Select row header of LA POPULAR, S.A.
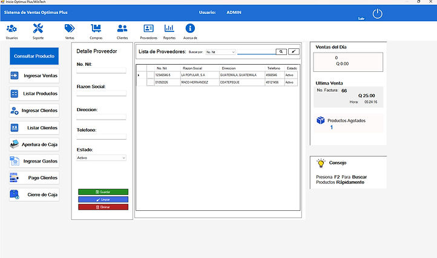Image resolution: width=437 pixels, height=258 pixels. click(x=141, y=75)
